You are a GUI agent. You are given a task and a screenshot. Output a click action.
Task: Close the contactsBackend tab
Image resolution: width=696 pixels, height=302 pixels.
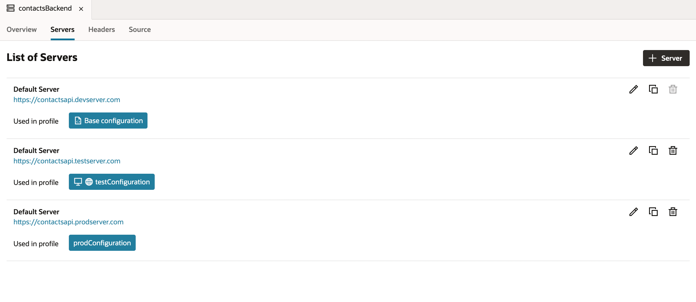click(81, 9)
